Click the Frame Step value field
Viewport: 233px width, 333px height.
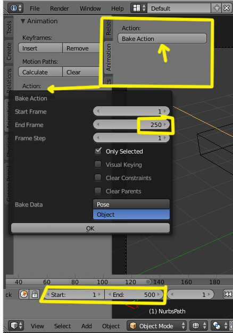pos(131,138)
